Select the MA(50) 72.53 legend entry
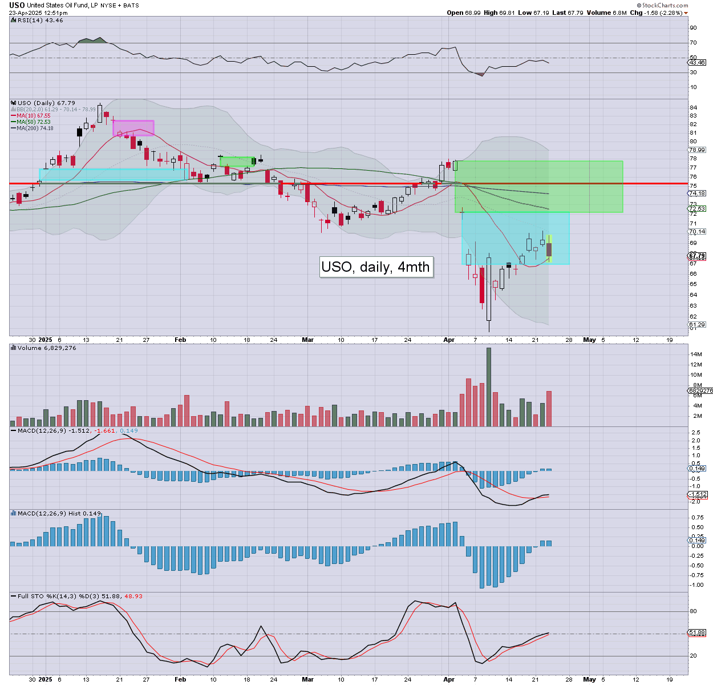 33,122
